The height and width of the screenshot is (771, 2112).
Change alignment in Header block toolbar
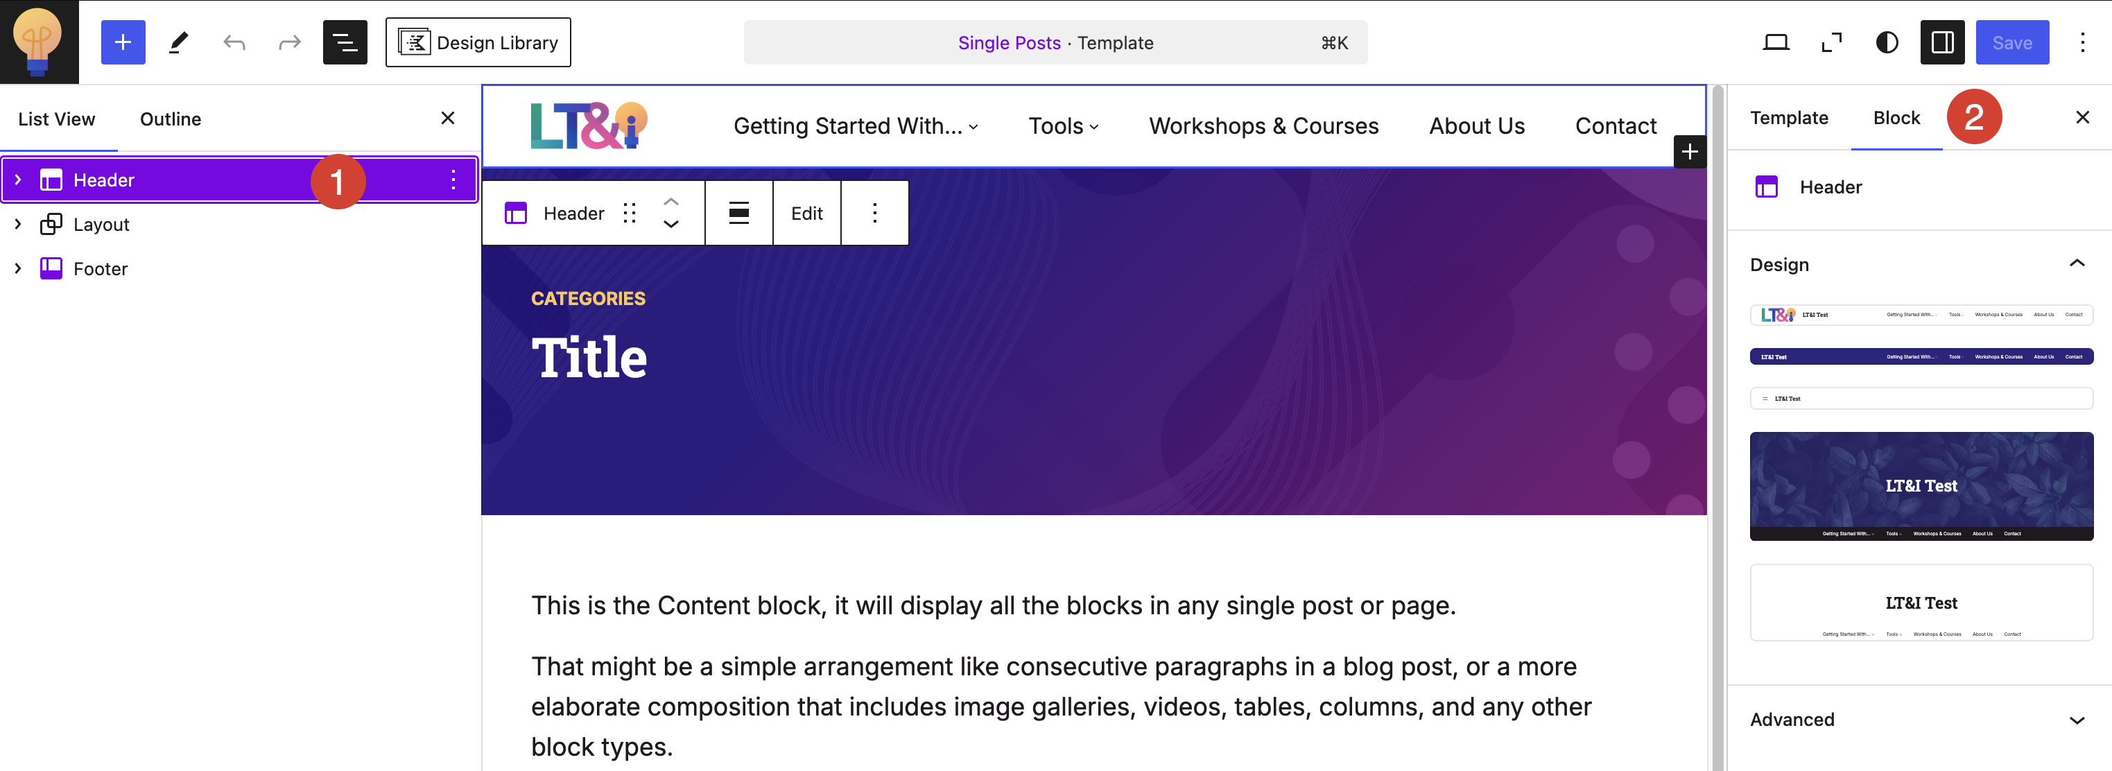(738, 214)
